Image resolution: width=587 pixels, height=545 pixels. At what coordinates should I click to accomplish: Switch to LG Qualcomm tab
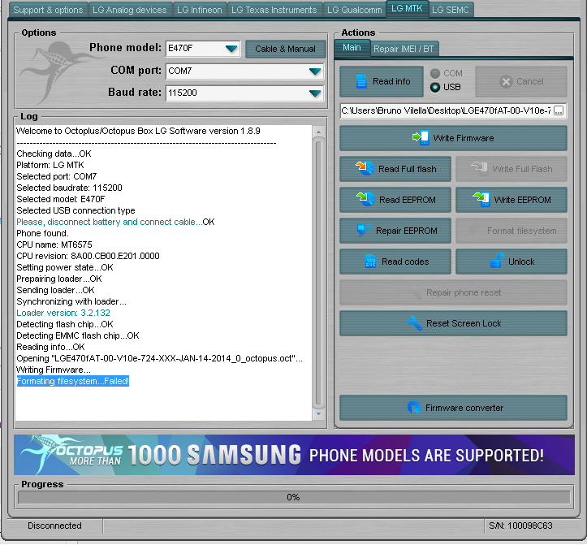click(x=354, y=10)
